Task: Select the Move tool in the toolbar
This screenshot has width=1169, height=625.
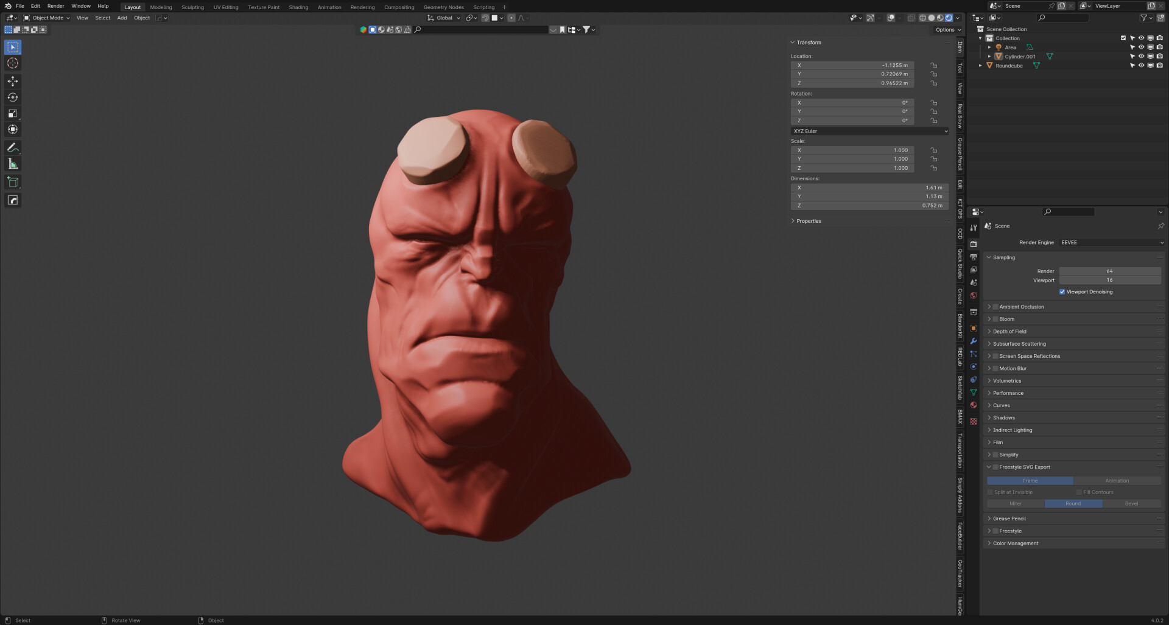Action: pos(13,81)
